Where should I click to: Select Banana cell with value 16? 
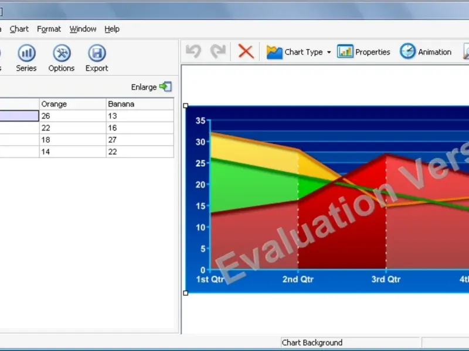coord(140,128)
